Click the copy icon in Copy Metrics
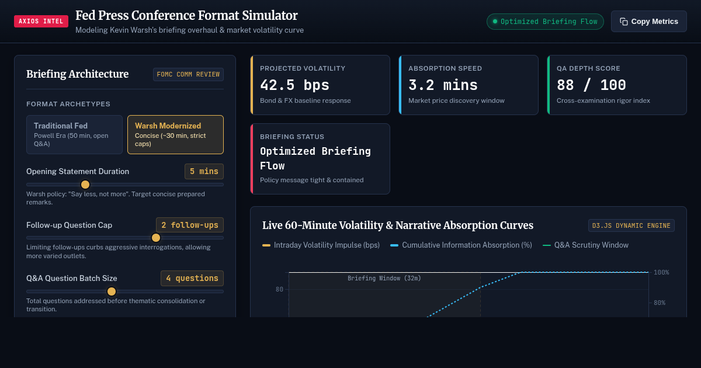The width and height of the screenshot is (701, 368). 624,22
